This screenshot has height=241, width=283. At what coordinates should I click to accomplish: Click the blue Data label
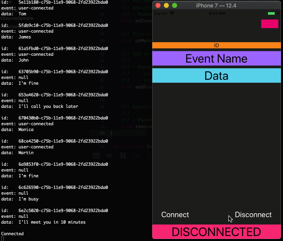click(216, 76)
